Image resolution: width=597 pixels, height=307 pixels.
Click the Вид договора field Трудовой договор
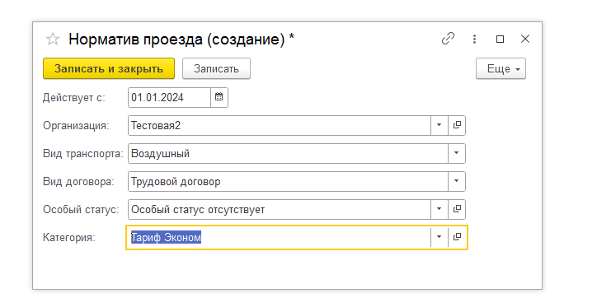tap(288, 181)
